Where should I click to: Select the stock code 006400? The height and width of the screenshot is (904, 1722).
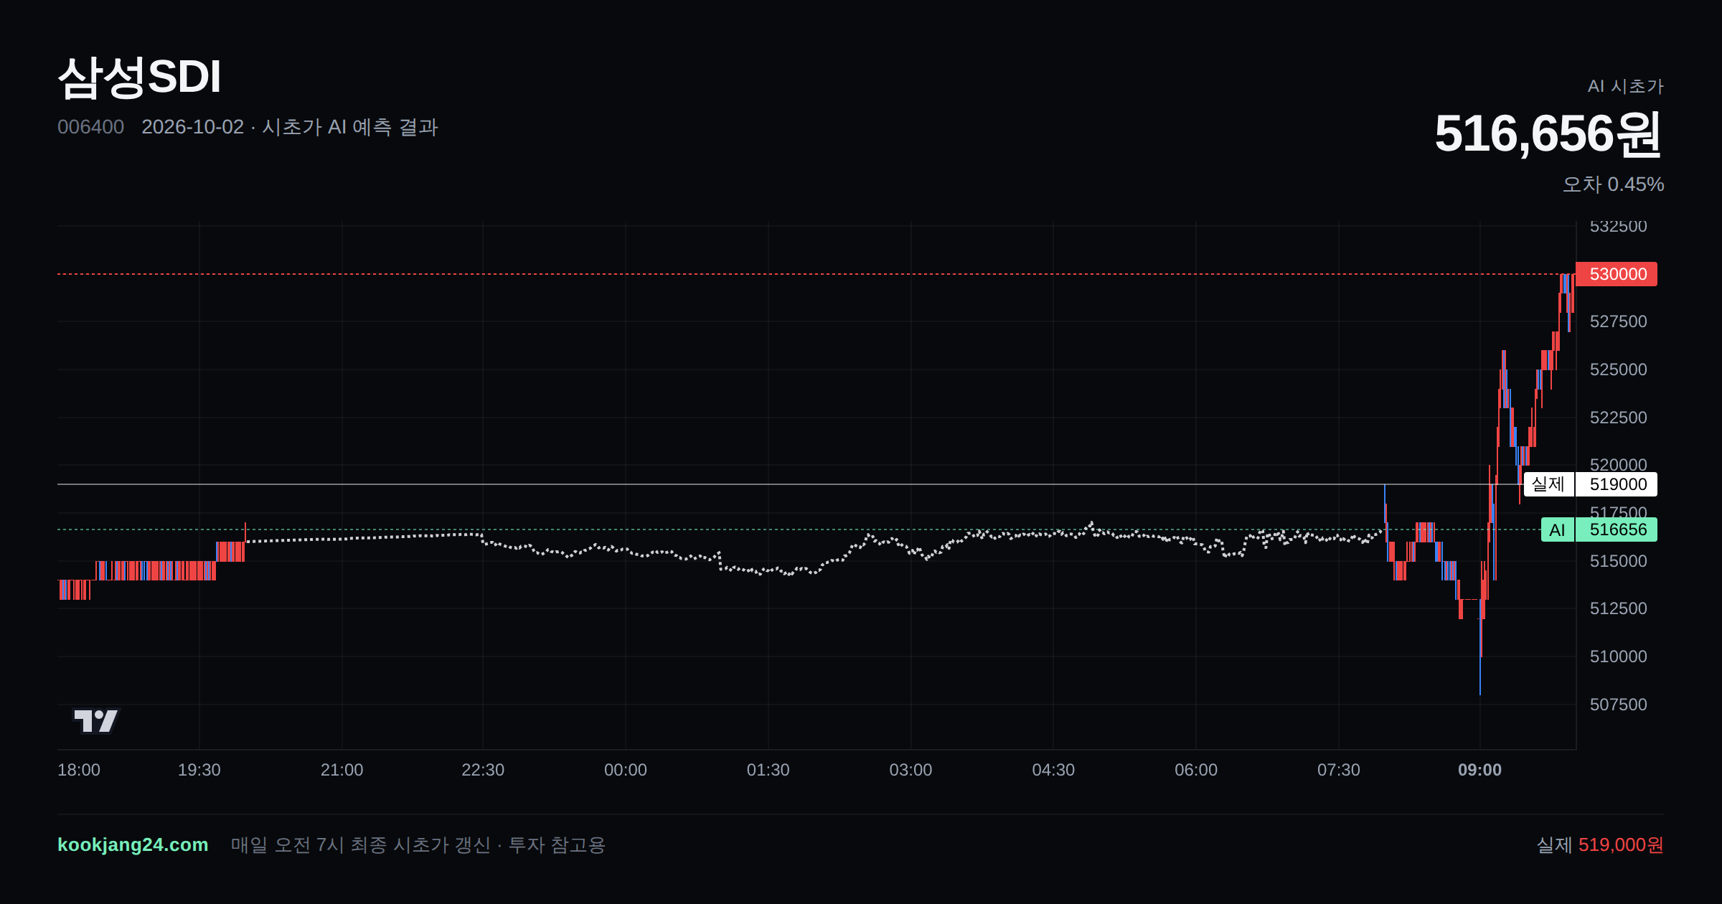pyautogui.click(x=90, y=127)
